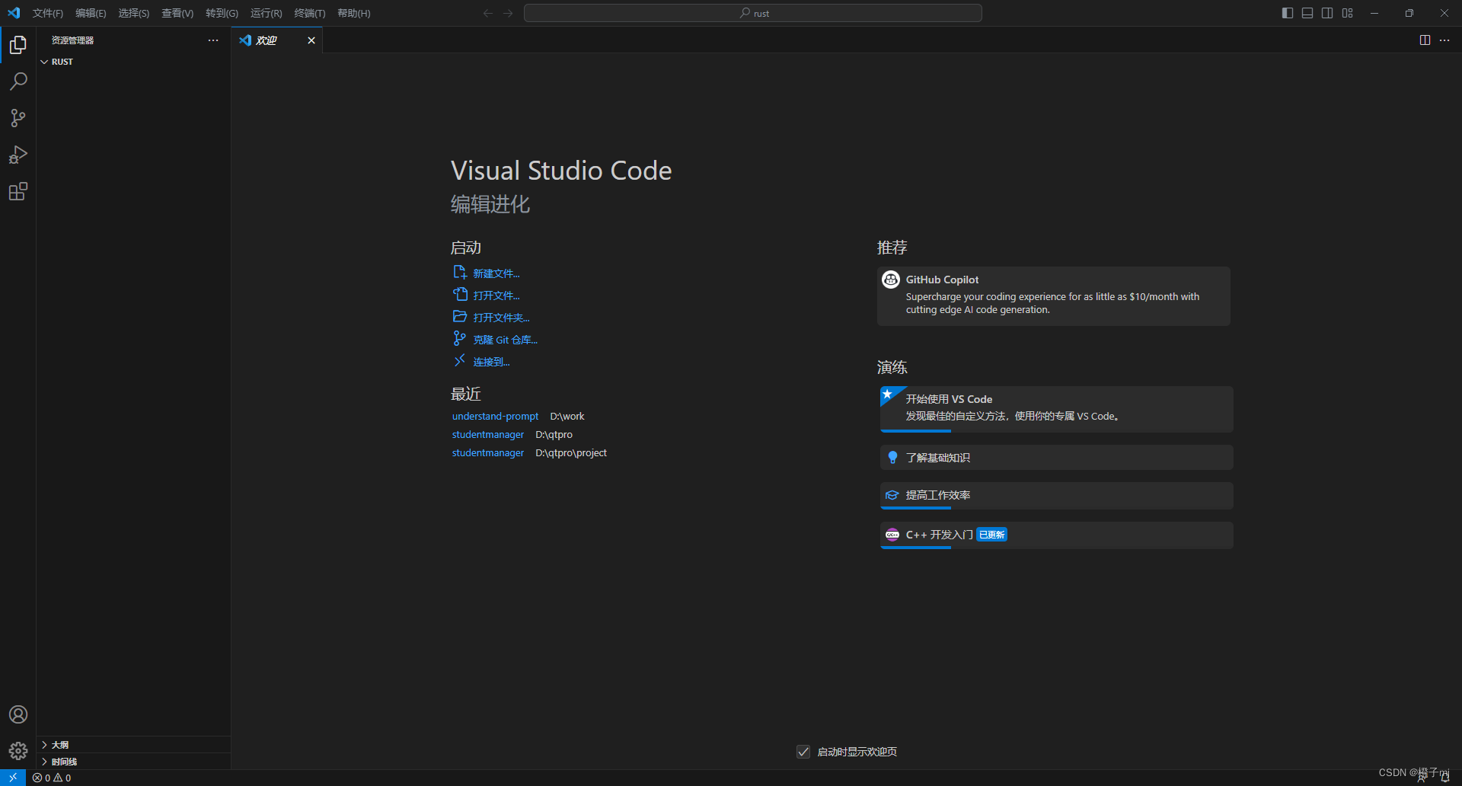Open the 选择(S) menu
1462x786 pixels.
134,13
